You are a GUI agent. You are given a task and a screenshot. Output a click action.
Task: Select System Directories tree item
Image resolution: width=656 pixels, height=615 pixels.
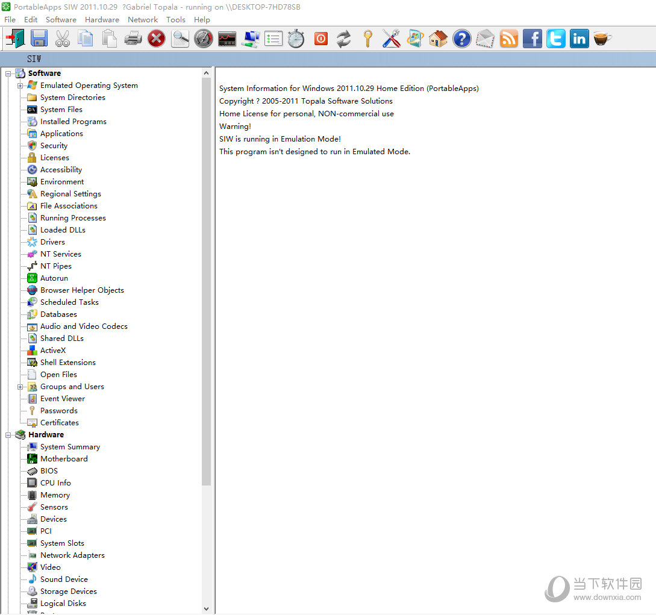click(x=73, y=98)
